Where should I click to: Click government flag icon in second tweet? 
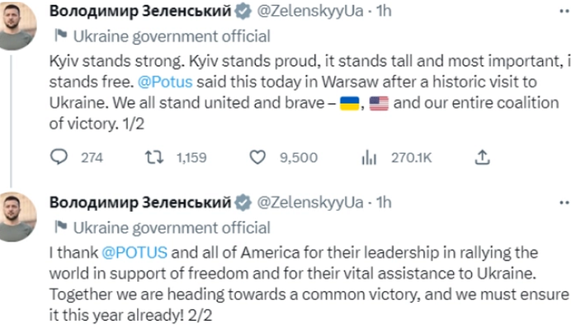tap(60, 227)
